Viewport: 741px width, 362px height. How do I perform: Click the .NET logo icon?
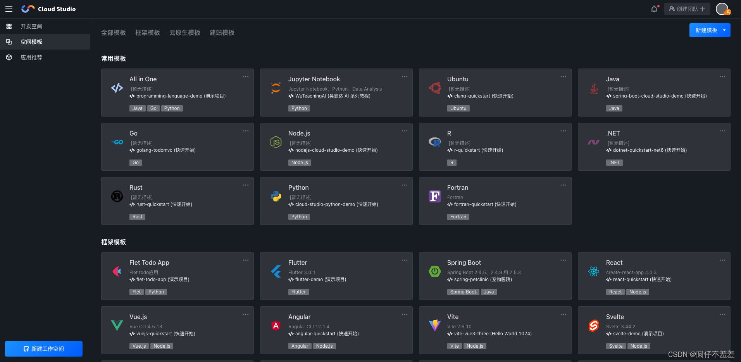tap(594, 142)
